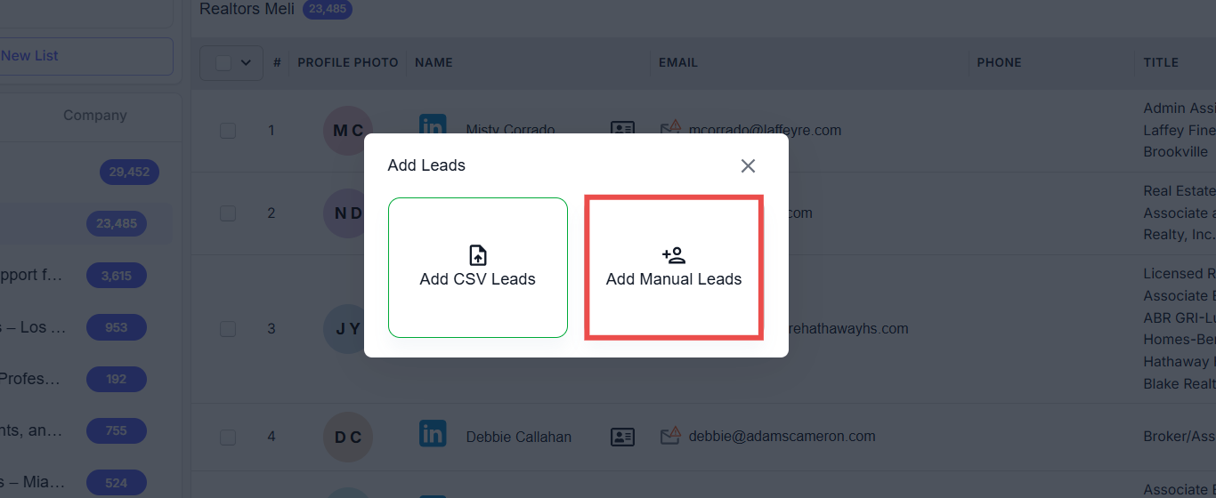Click the add person icon

(674, 256)
